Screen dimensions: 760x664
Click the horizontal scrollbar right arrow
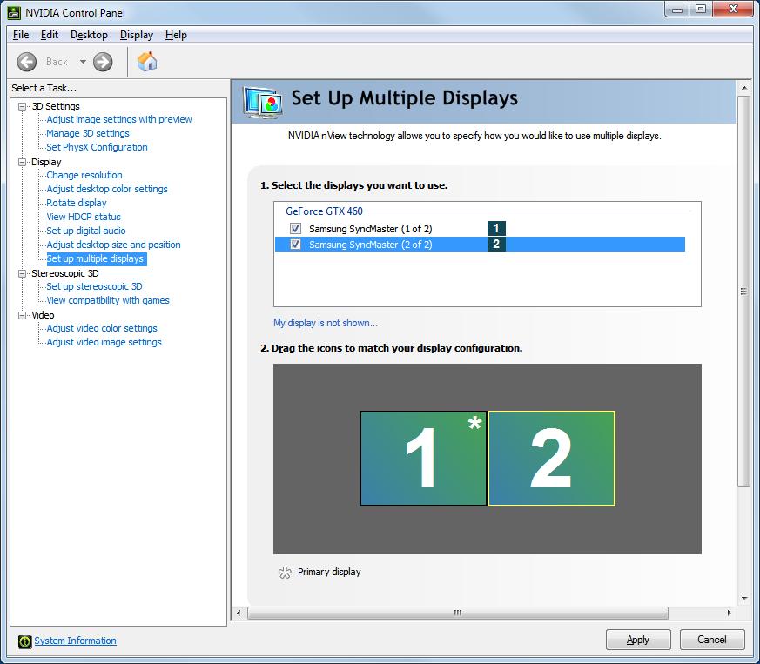point(729,614)
